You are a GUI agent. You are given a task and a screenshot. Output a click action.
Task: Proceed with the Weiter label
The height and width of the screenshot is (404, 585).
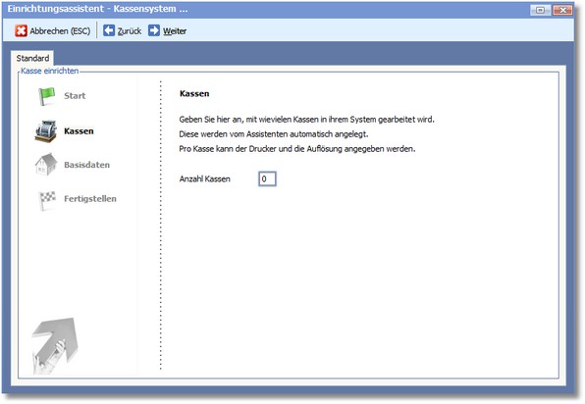175,31
